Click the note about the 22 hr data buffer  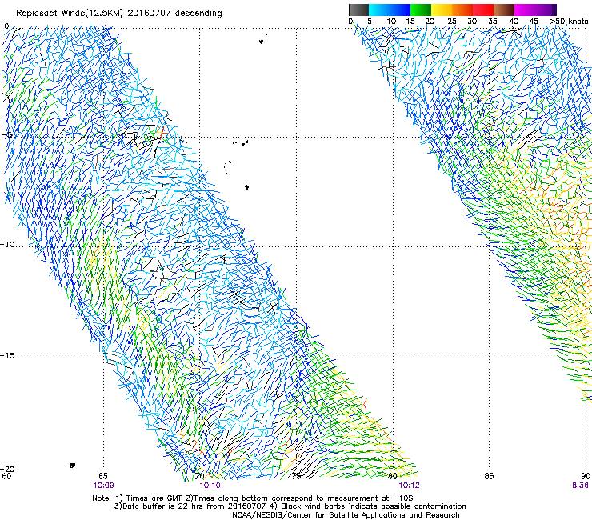pyautogui.click(x=290, y=506)
